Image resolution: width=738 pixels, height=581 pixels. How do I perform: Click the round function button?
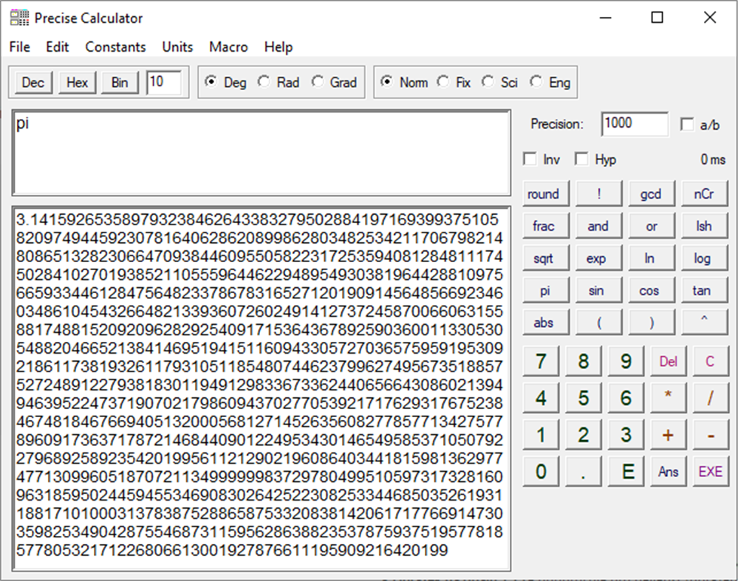pyautogui.click(x=545, y=193)
